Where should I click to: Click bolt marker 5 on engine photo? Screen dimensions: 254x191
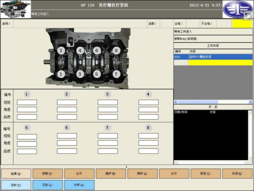coord(97,74)
